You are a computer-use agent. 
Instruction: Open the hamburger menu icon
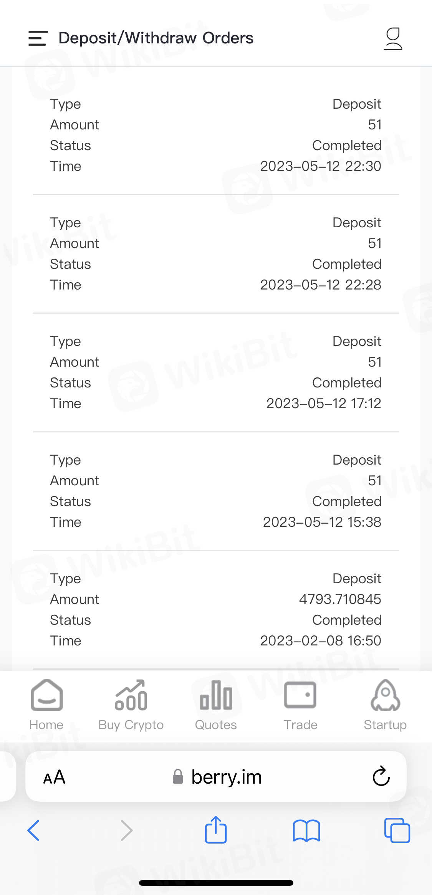(x=38, y=38)
